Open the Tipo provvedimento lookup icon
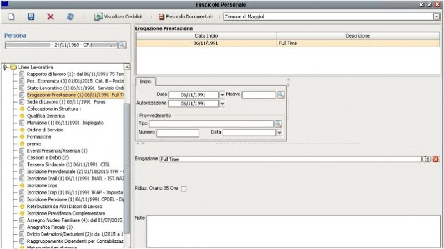Screen dimensions: 444x249 [x=279, y=124]
